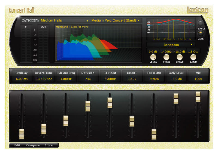Click the Predelay fader handle
The height and width of the screenshot is (154, 218).
point(22,134)
